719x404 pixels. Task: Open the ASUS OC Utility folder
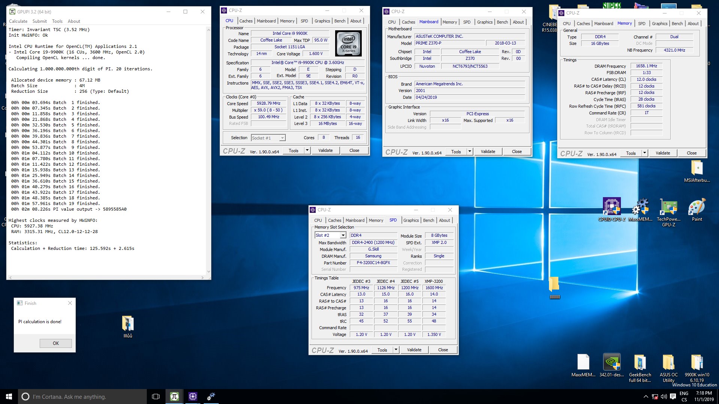pos(668,368)
